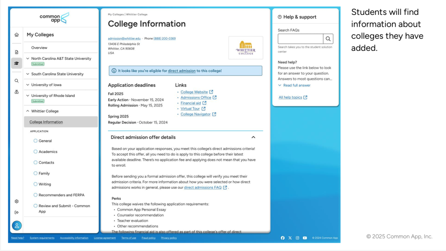Open Privacy policy footer link
The width and height of the screenshot is (446, 251).
[x=168, y=238]
